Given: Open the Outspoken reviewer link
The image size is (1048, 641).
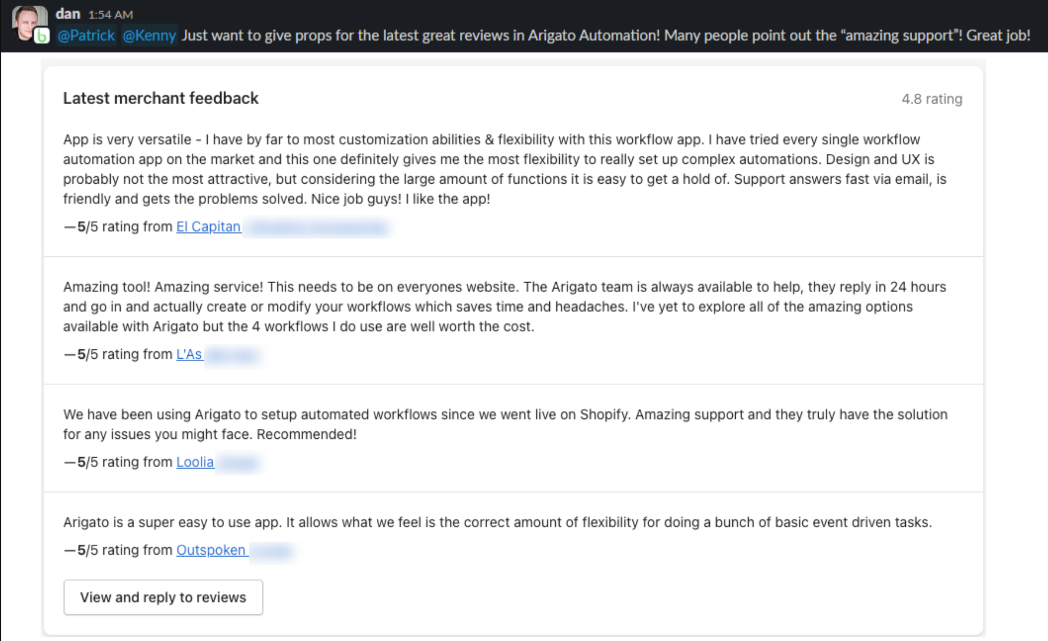Looking at the screenshot, I should pos(212,550).
